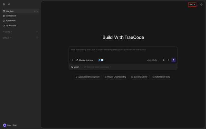The height and width of the screenshot is (129, 206).
Task: Open the Marketplace page
Action: click(x=11, y=16)
